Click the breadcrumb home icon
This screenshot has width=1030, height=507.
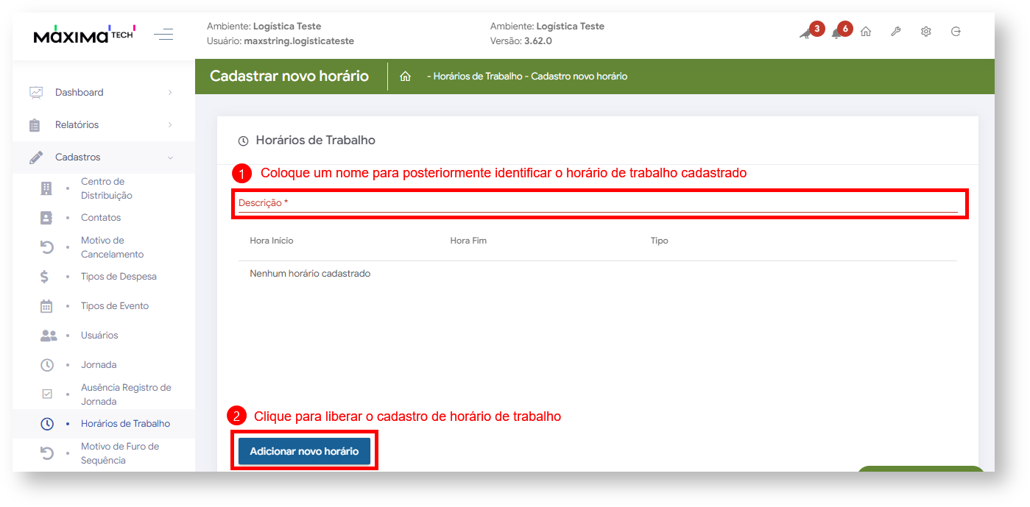click(405, 77)
